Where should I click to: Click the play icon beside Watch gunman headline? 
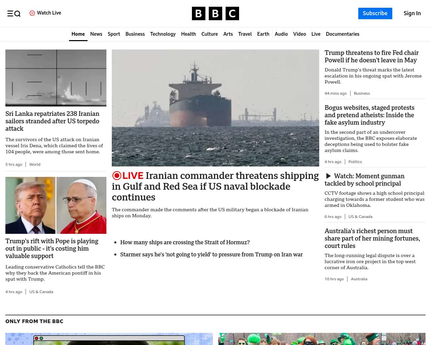pyautogui.click(x=328, y=176)
